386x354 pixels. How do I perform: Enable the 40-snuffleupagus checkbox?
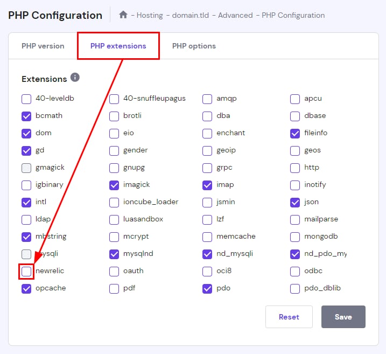(114, 99)
